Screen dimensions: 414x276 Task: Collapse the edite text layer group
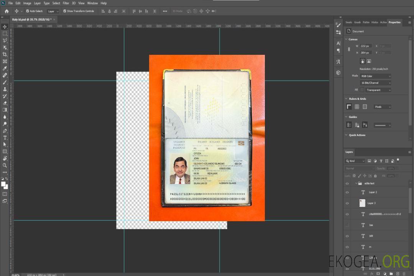coord(356,184)
